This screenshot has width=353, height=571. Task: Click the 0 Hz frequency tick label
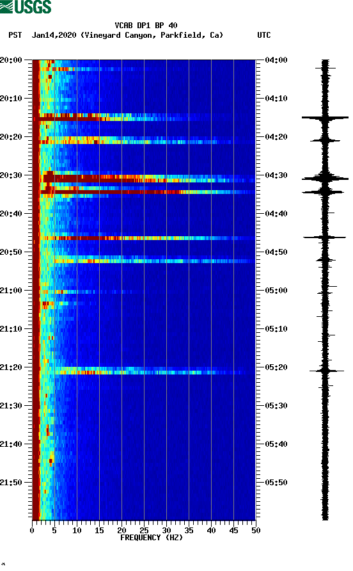point(32,531)
